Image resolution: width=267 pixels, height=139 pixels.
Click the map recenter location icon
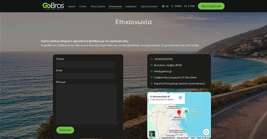pyautogui.click(x=206, y=132)
